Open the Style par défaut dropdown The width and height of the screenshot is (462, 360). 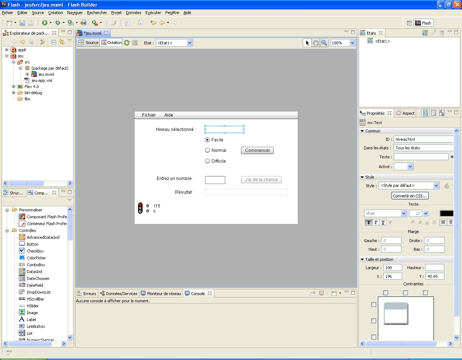click(436, 186)
